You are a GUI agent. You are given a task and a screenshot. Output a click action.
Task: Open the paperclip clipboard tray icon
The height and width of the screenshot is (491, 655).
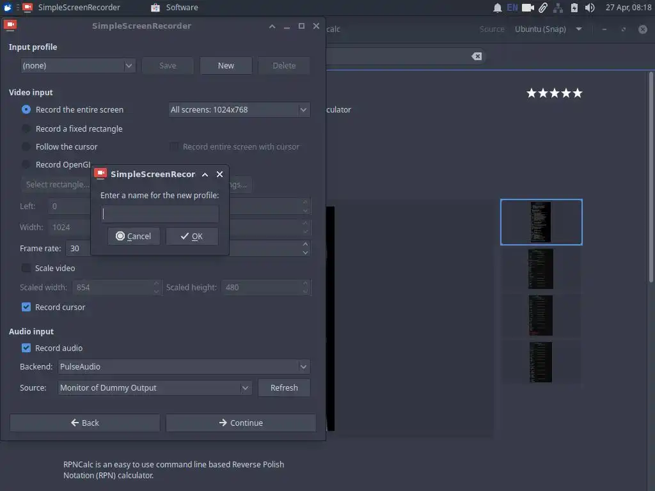542,8
